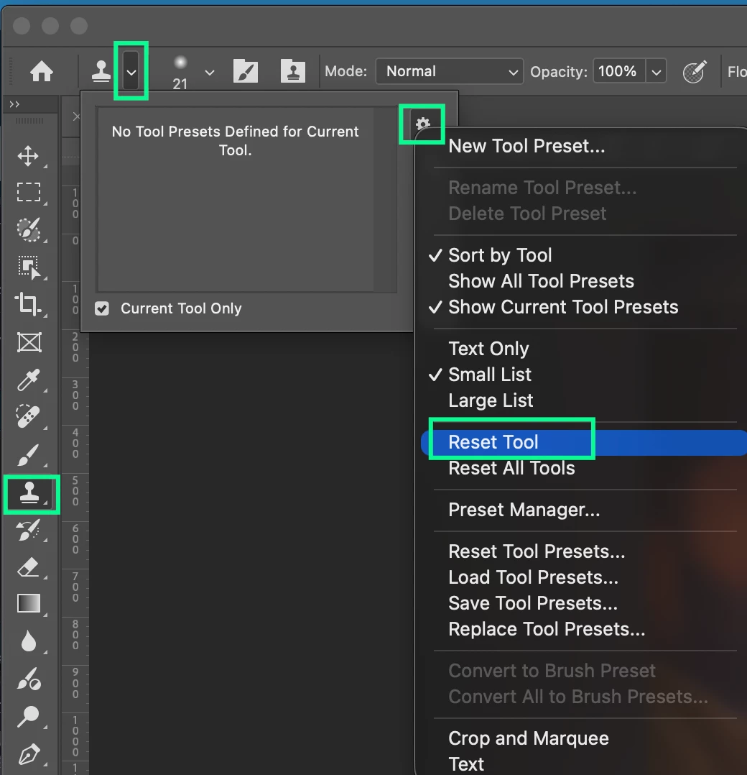747x775 pixels.
Task: Select the Object Selection tool
Action: (x=29, y=267)
